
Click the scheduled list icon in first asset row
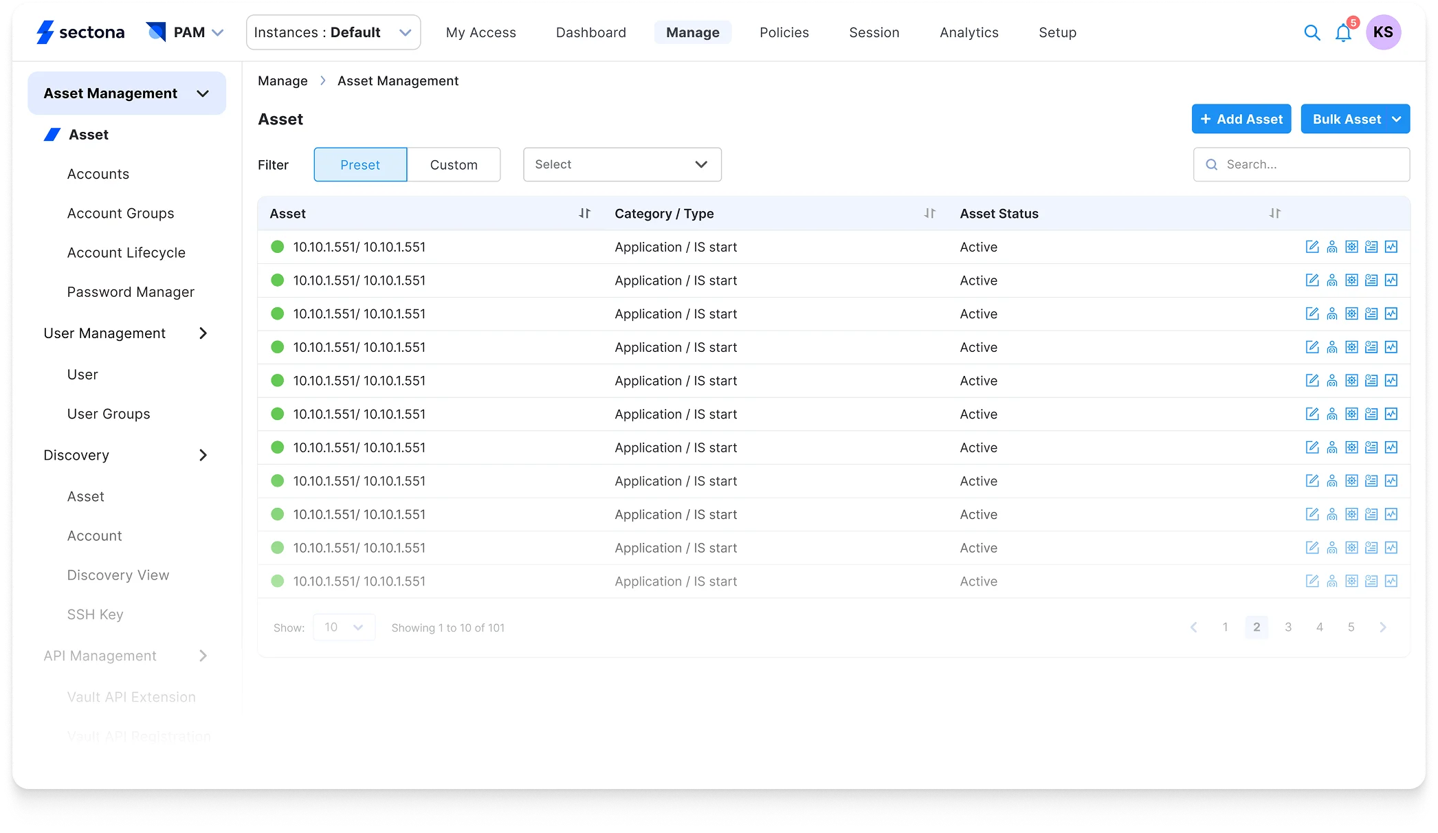[x=1371, y=247]
